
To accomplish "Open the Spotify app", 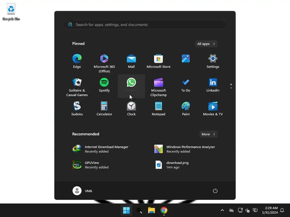I will point(104,85).
